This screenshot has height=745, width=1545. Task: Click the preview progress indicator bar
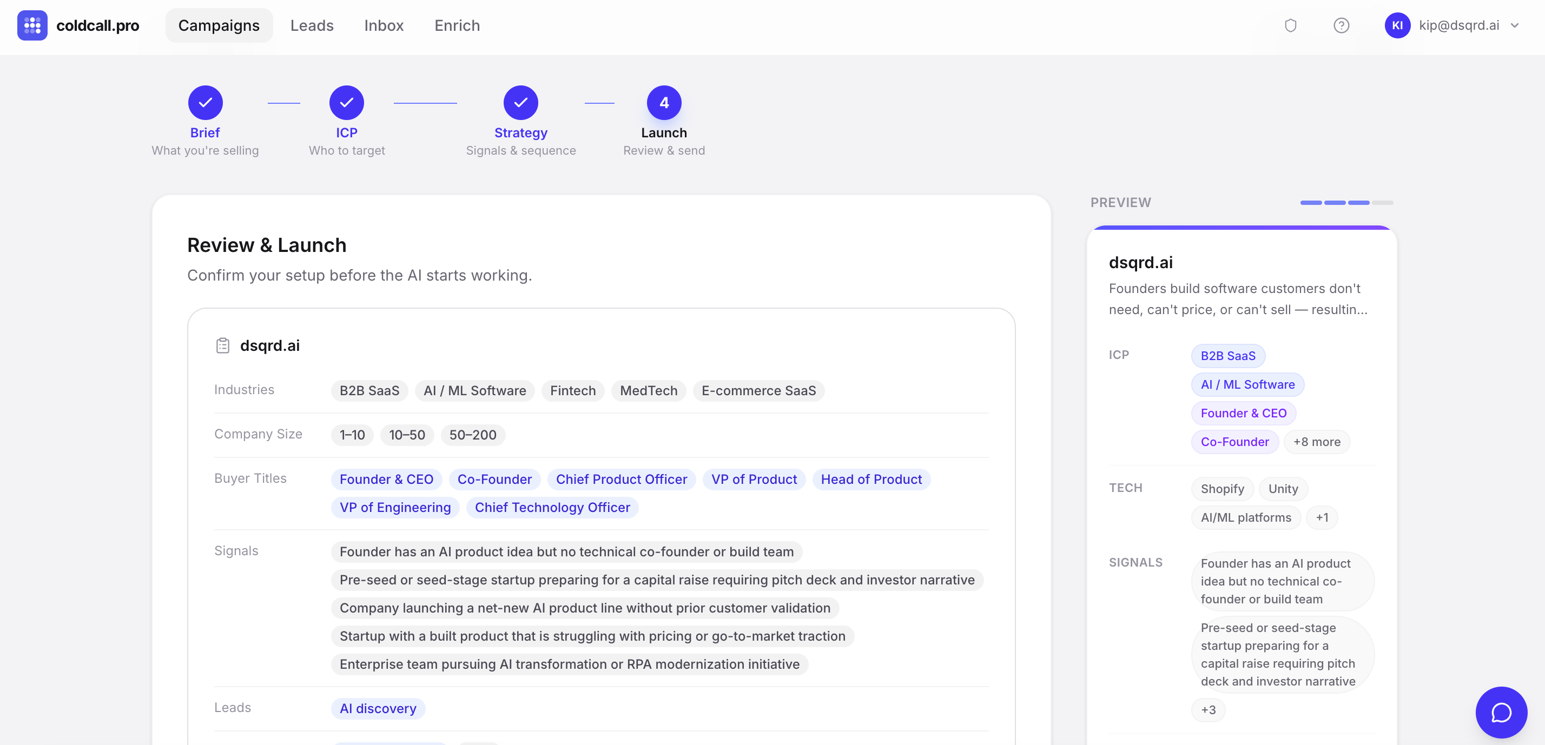click(x=1346, y=203)
